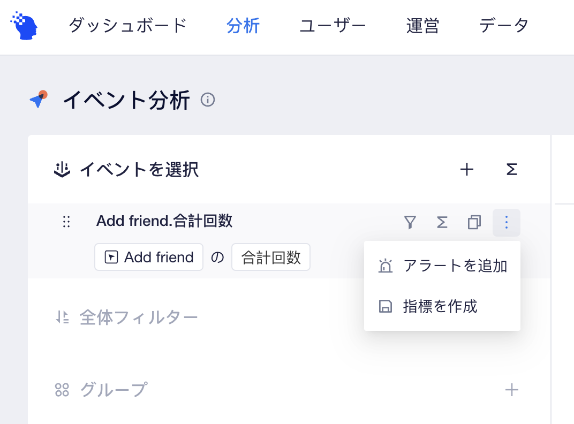Open the 合計回数 metric dropdown

271,257
